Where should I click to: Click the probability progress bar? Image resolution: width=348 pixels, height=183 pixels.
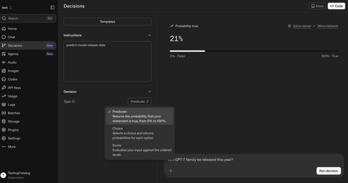(254, 51)
